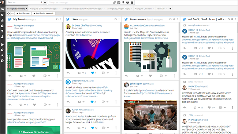Switch to Avangate Affiliate Network tab

pyautogui.click(x=82, y=8)
